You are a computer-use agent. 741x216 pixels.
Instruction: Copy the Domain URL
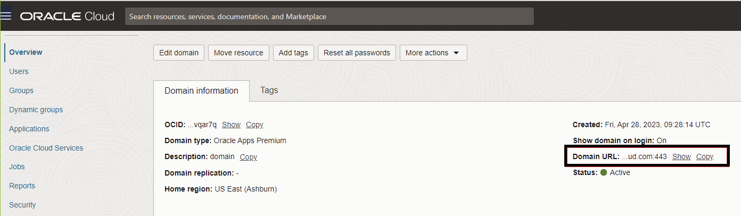(x=705, y=156)
